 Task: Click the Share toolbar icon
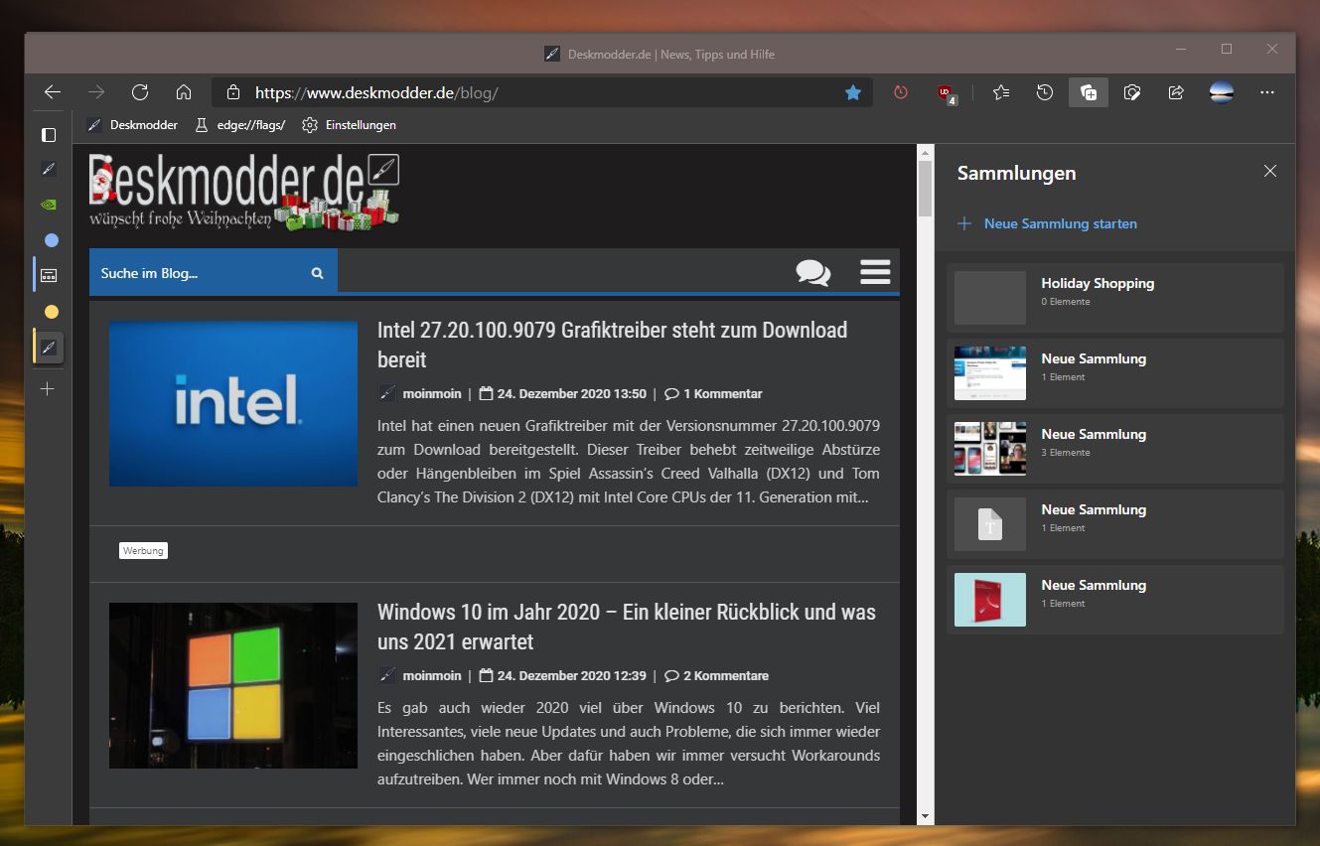[1176, 92]
